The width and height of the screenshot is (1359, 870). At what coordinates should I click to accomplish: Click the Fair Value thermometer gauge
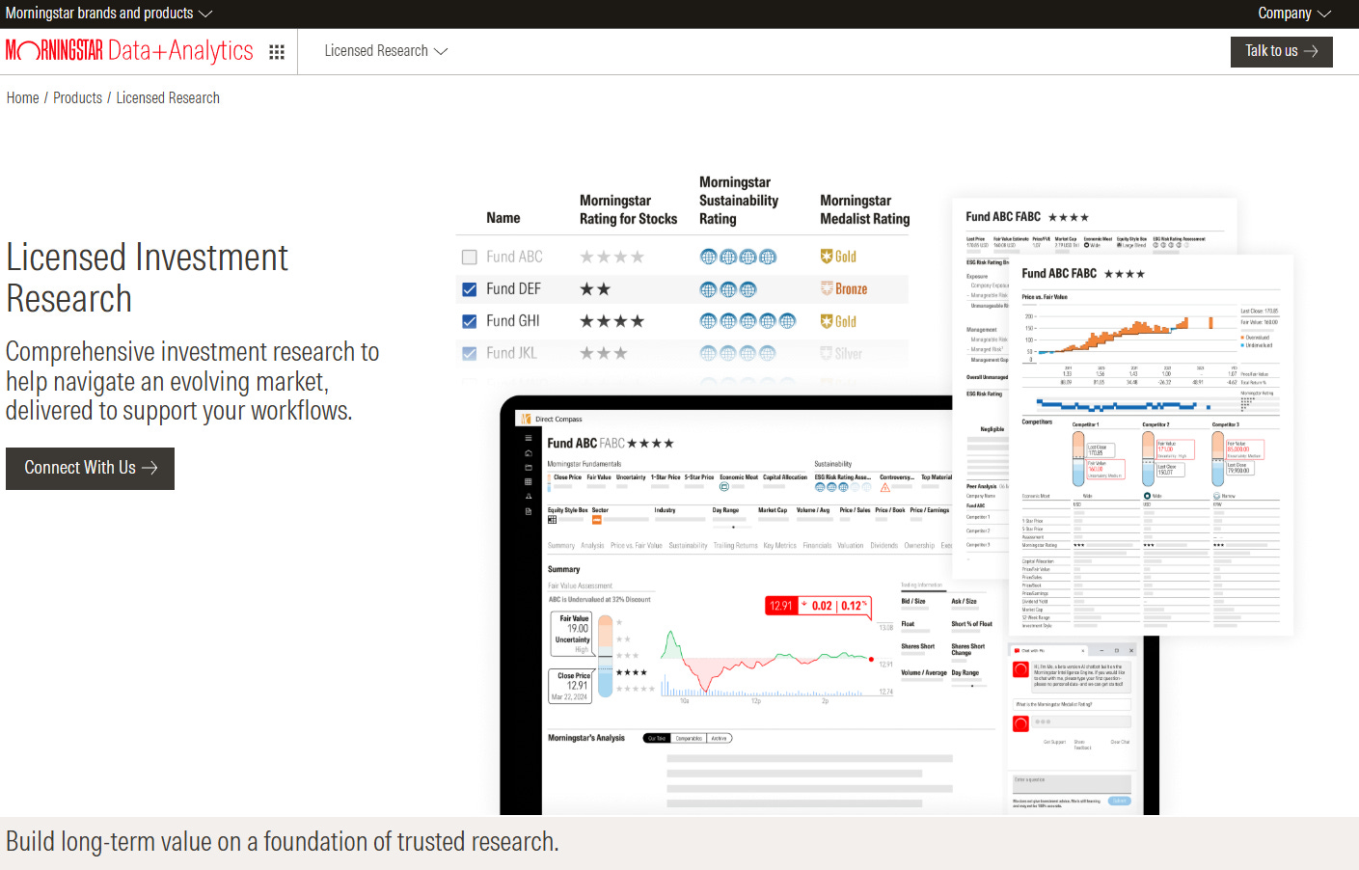(x=606, y=655)
